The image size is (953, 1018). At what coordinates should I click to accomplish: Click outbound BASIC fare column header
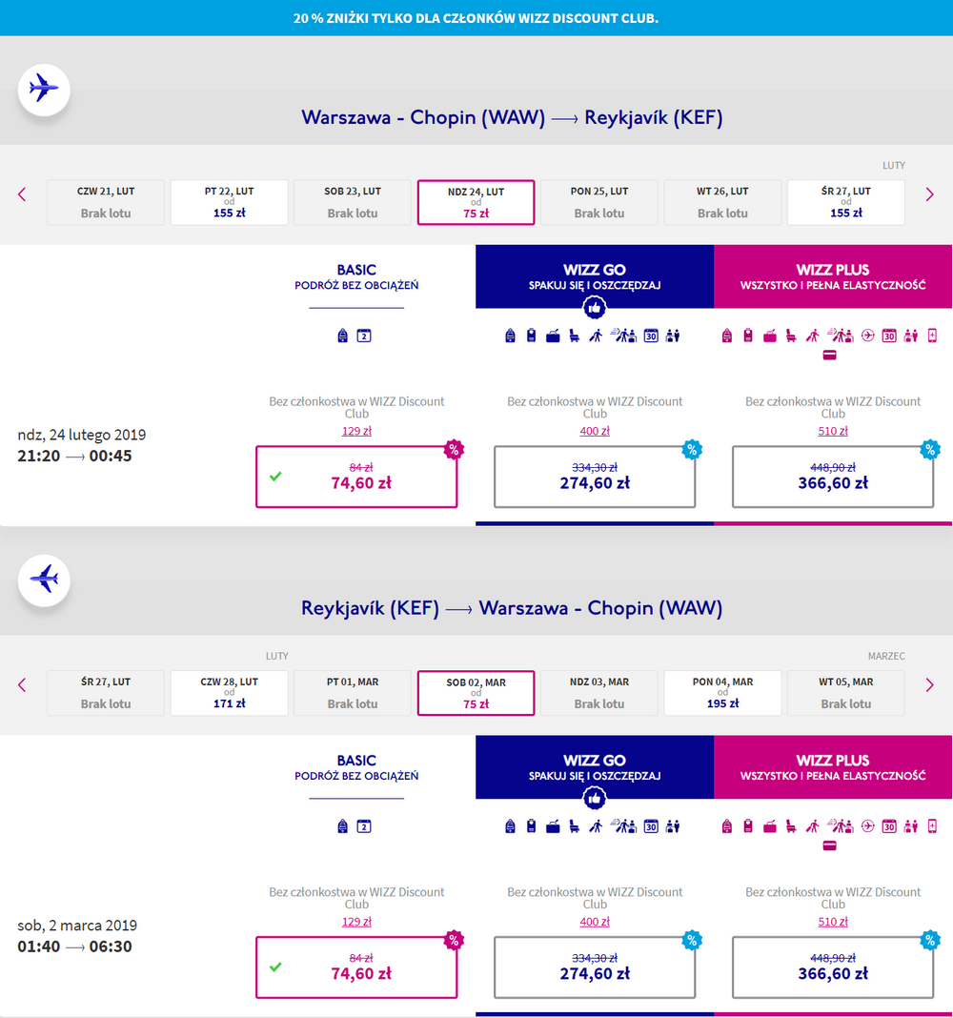356,276
